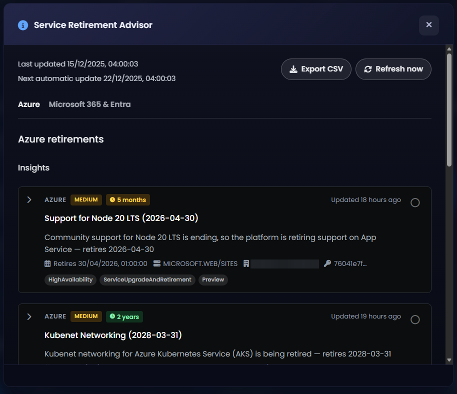
Task: Click the Updated 18 hours ago text
Action: (366, 200)
